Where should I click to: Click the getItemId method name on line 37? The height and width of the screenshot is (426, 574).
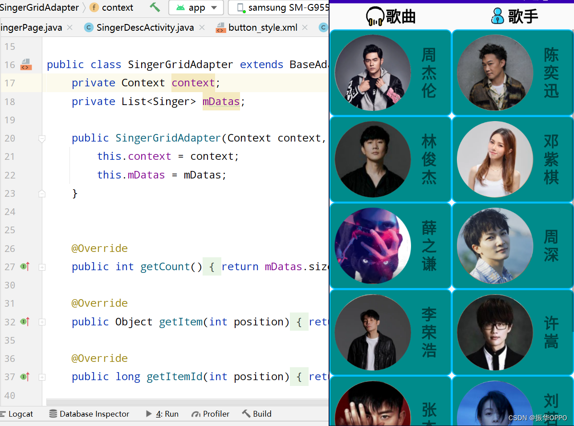175,377
